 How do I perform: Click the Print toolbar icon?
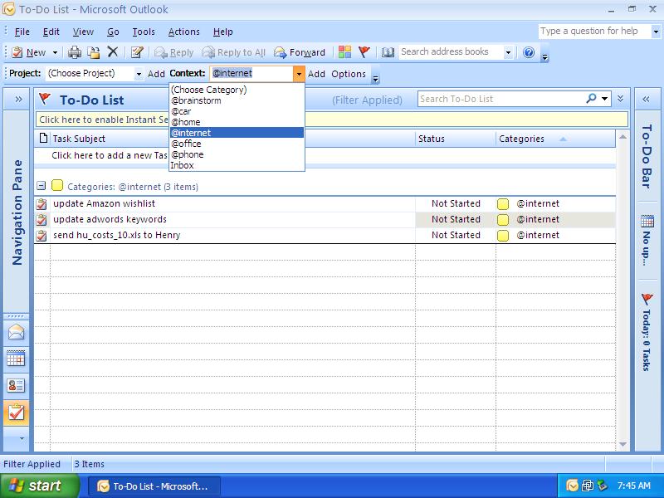(75, 52)
